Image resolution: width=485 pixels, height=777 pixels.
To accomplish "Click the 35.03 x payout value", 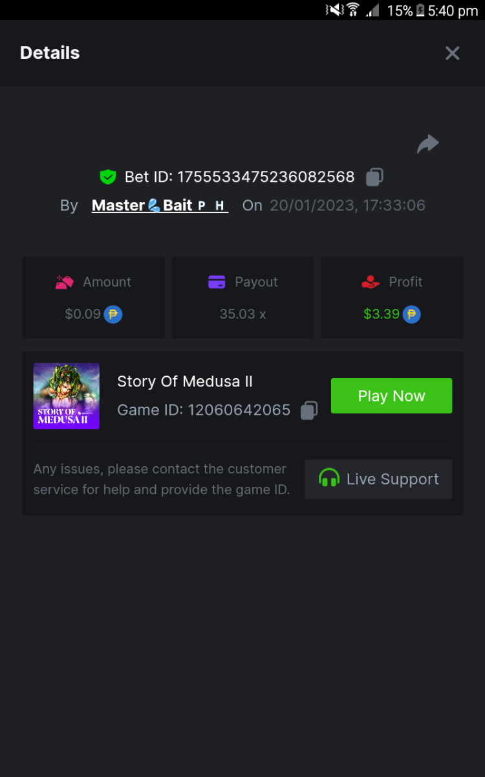I will [242, 315].
